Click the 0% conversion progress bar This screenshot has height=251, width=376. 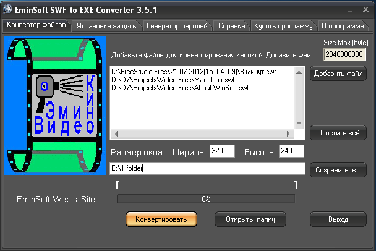(x=206, y=198)
